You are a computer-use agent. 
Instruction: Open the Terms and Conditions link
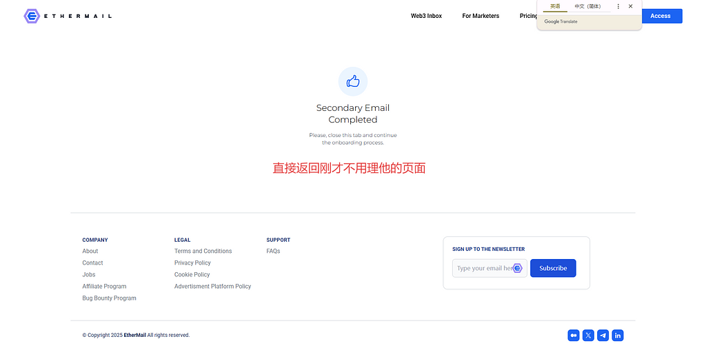click(x=203, y=251)
